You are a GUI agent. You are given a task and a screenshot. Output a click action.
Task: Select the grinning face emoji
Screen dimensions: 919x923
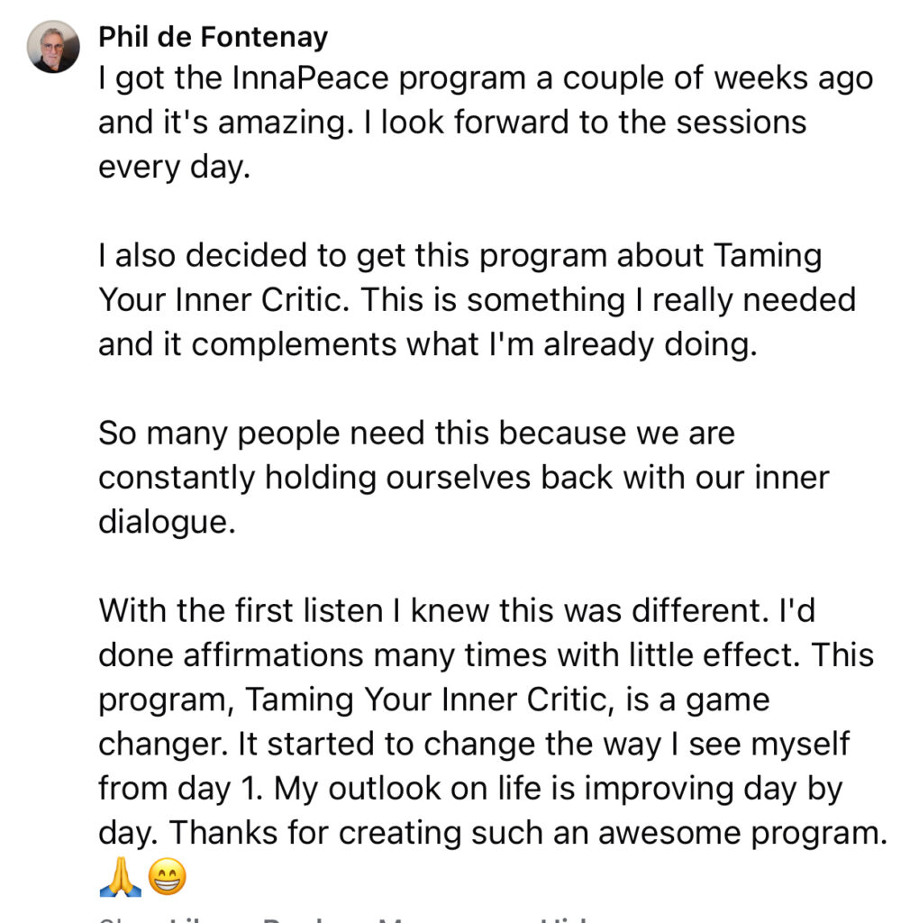[x=167, y=876]
